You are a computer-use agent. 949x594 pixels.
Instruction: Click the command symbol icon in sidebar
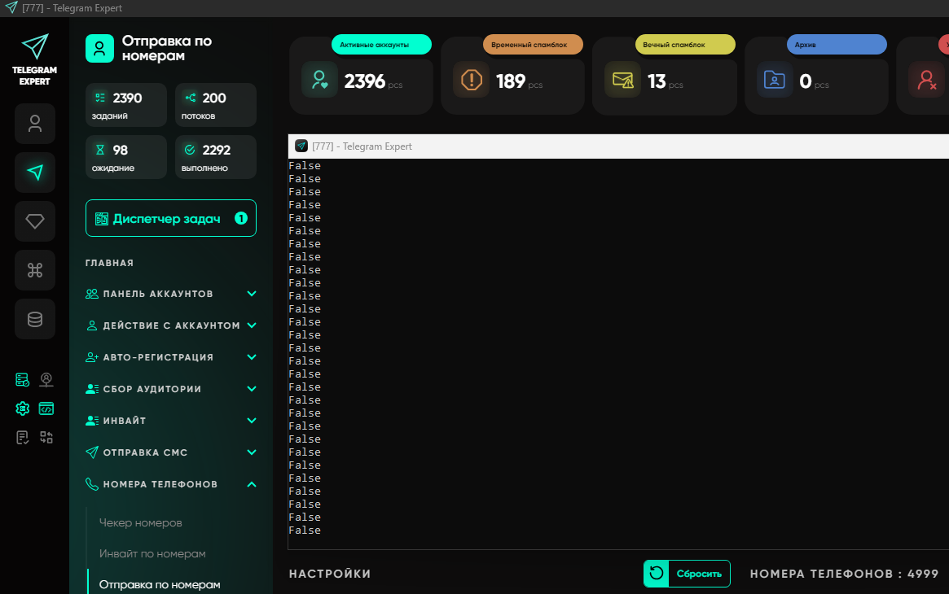(x=35, y=270)
